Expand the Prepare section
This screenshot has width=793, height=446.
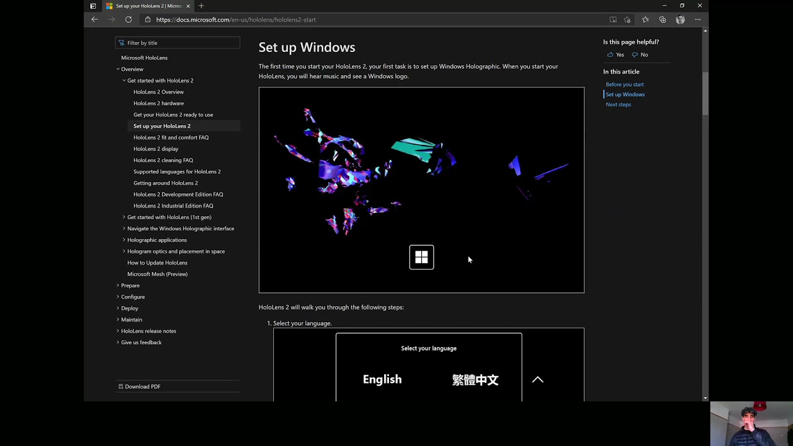[x=118, y=286]
